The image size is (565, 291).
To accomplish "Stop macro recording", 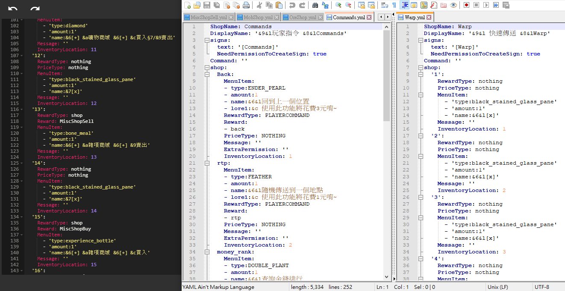I will pos(477,5).
